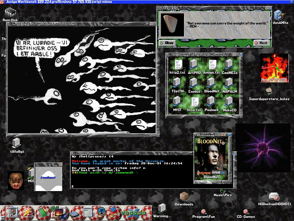Launch the MakeCD drawer icon
The image size is (294, 221).
tap(229, 102)
